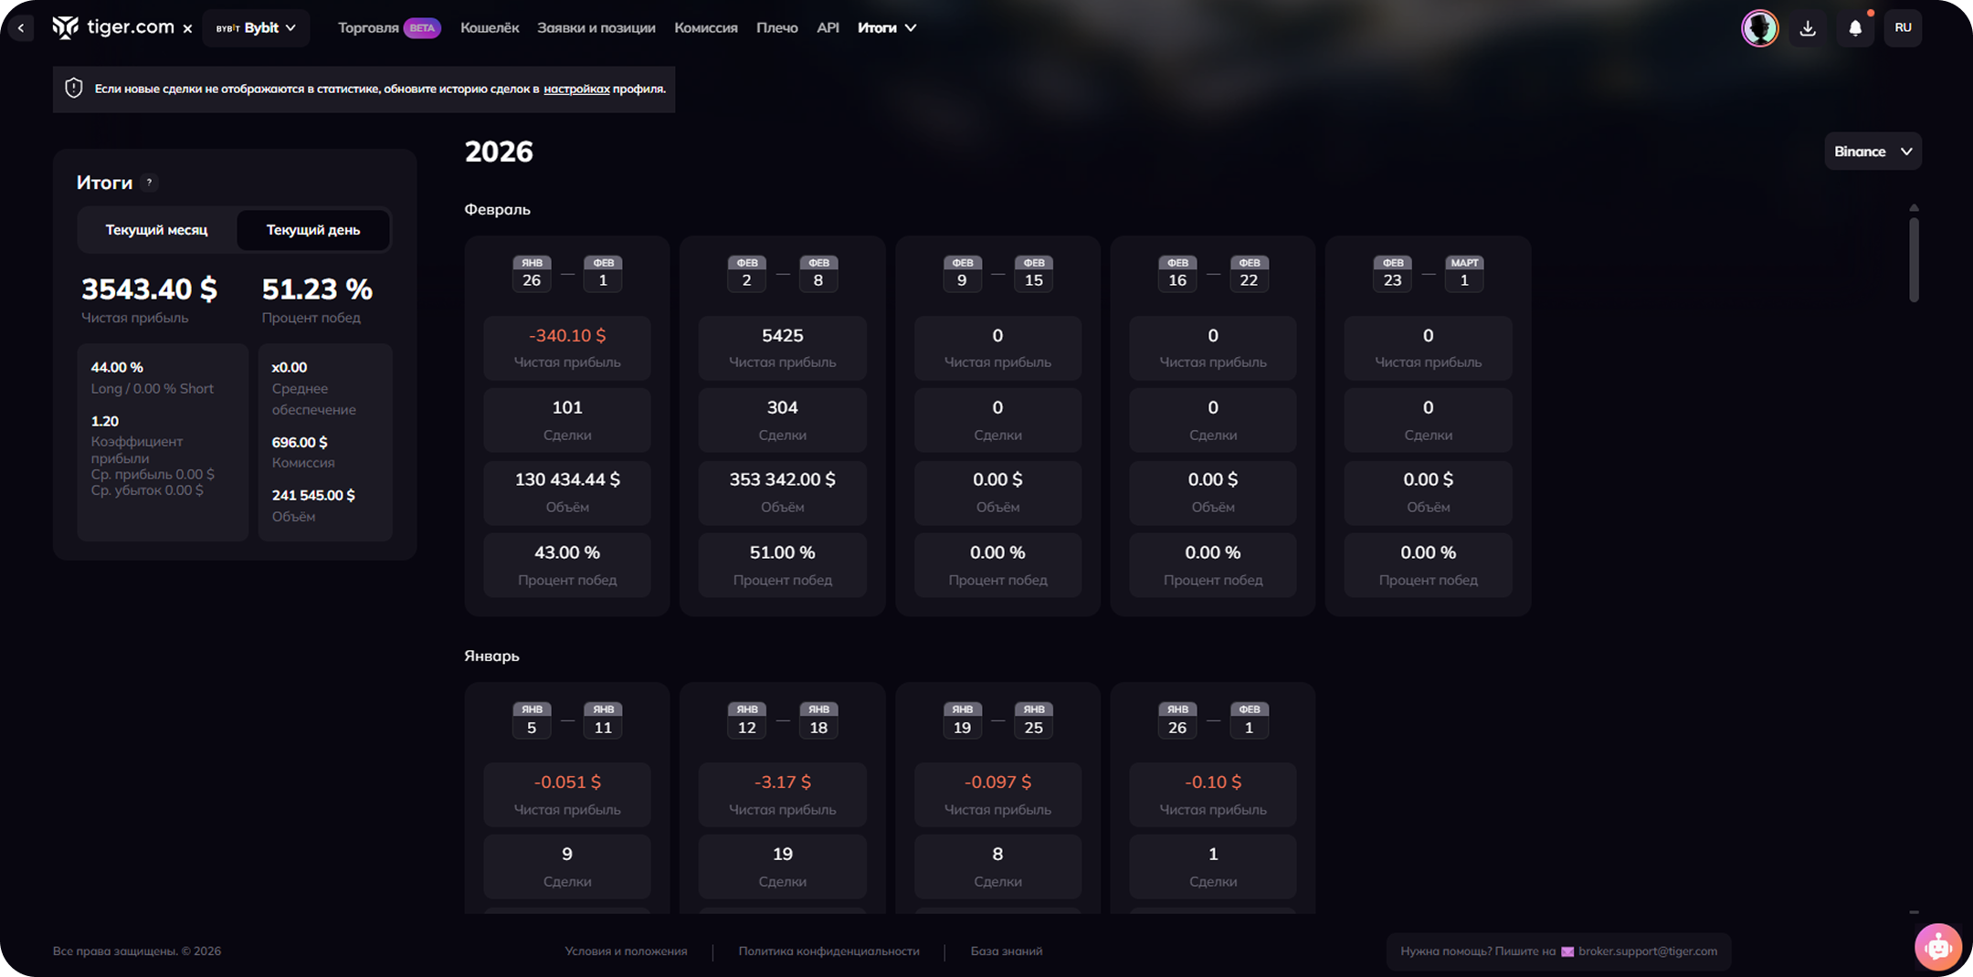Open the user profile avatar
Screen dimensions: 1973x977
point(1758,28)
